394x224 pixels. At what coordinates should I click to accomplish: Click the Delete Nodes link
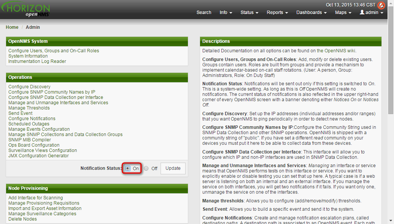coord(22,219)
